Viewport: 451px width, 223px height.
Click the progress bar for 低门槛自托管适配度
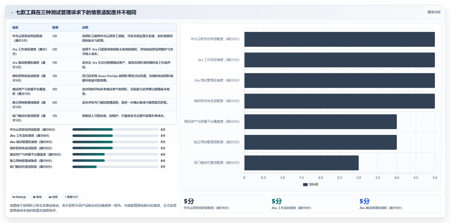[x=115, y=167]
